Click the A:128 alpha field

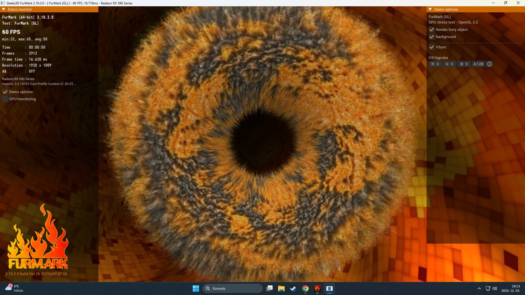point(478,64)
